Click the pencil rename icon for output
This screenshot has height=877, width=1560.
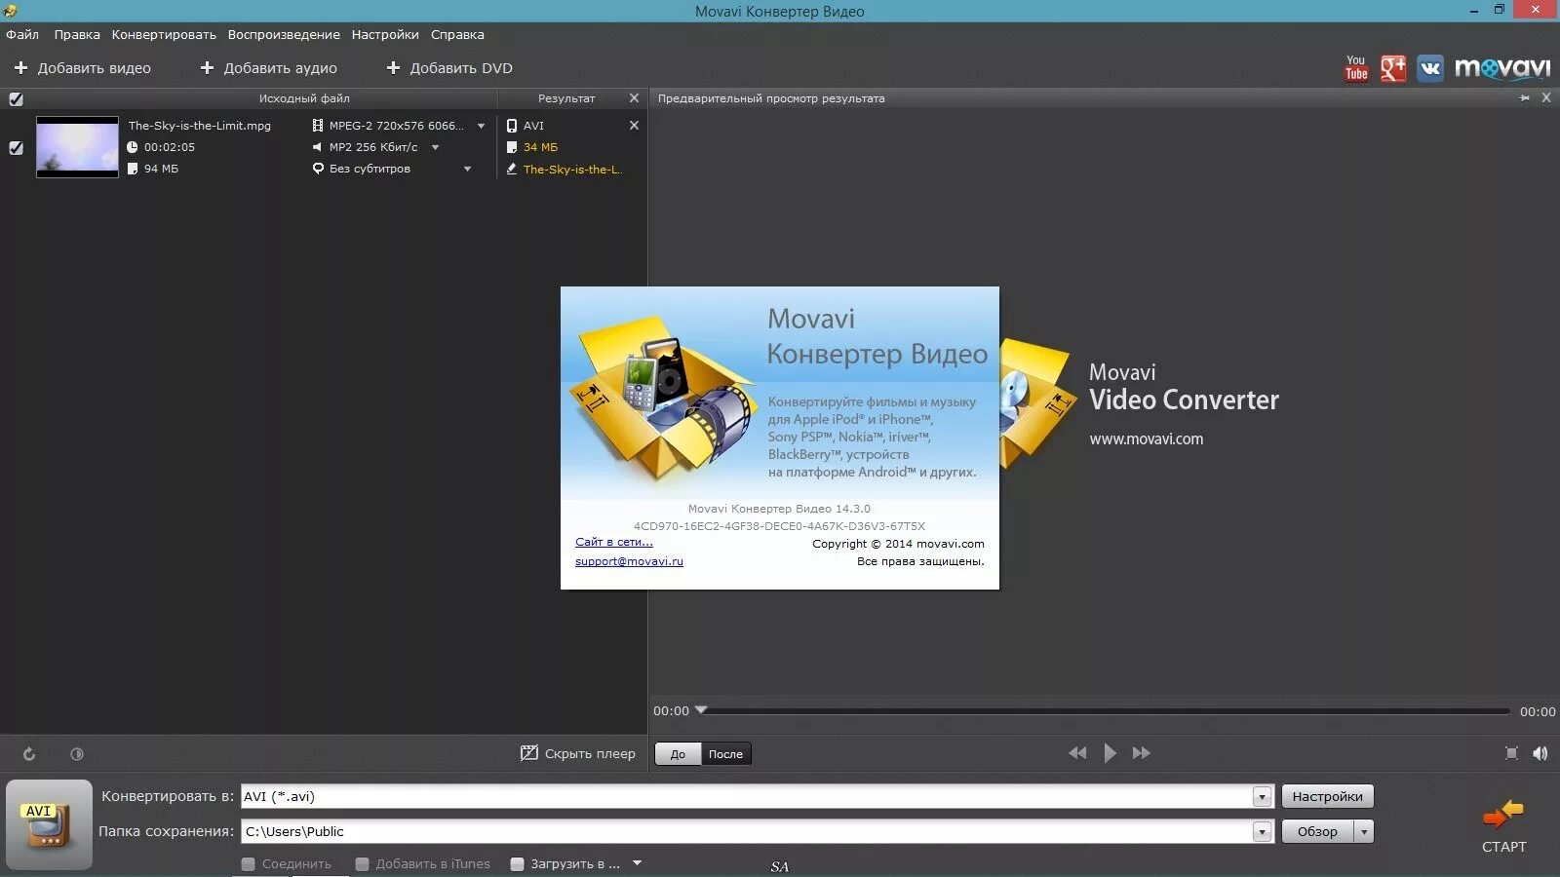pos(512,169)
